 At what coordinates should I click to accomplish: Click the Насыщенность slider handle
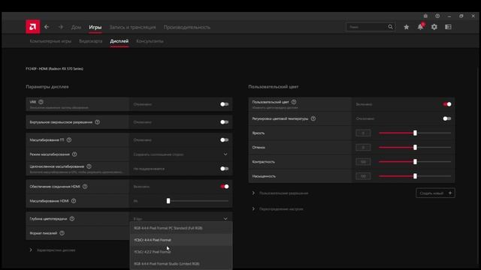tap(415, 176)
